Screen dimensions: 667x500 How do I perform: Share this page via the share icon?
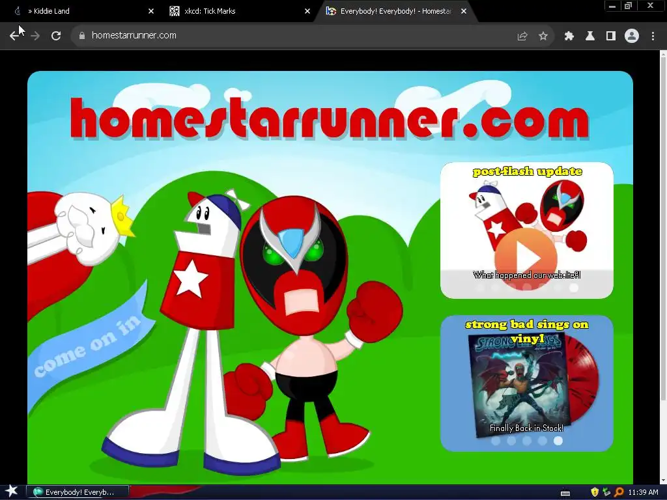522,36
